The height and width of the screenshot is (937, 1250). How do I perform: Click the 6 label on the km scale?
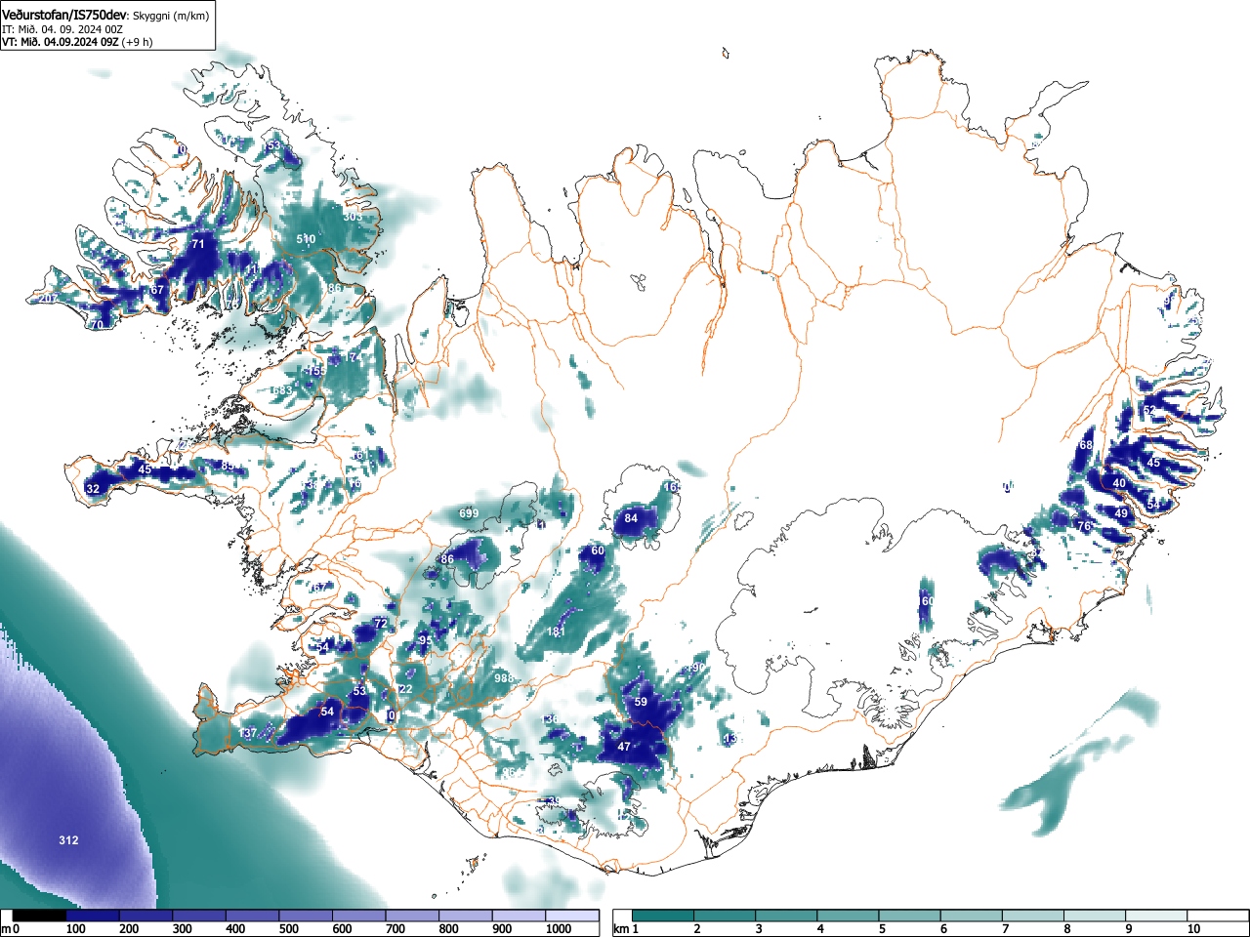click(943, 929)
